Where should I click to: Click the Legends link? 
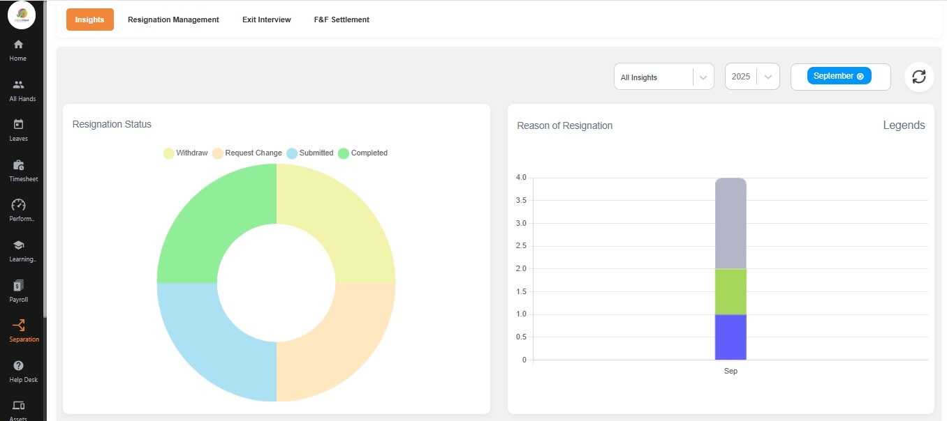pos(904,125)
